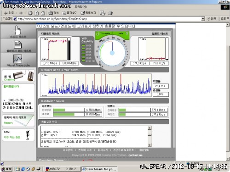The width and height of the screenshot is (230, 172).
Task: Click the Home icon in toolbar
Action: (43, 13)
